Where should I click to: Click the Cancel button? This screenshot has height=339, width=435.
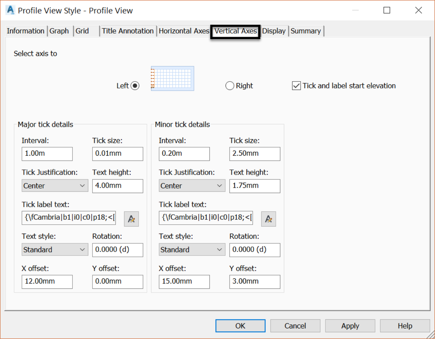295,326
